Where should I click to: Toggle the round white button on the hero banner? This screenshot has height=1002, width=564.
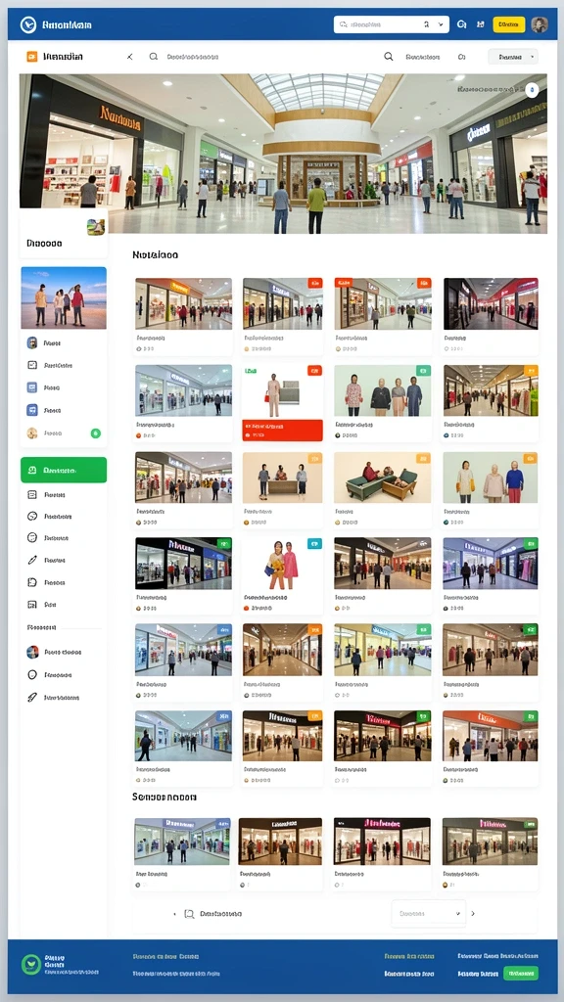tap(532, 90)
